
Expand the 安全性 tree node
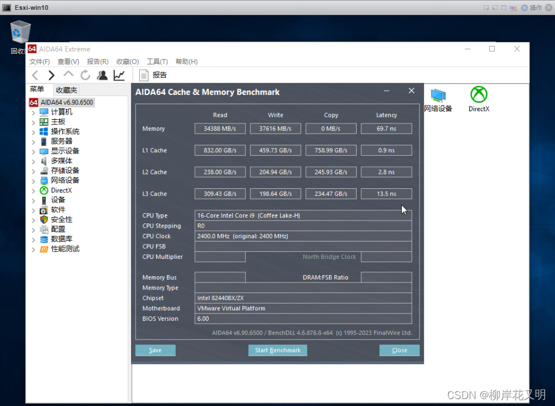[x=33, y=220]
